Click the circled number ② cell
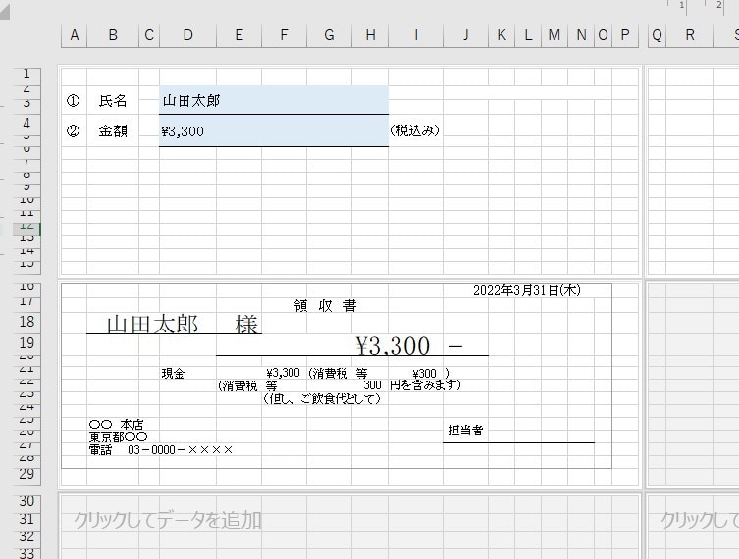This screenshot has width=739, height=559. pyautogui.click(x=73, y=130)
